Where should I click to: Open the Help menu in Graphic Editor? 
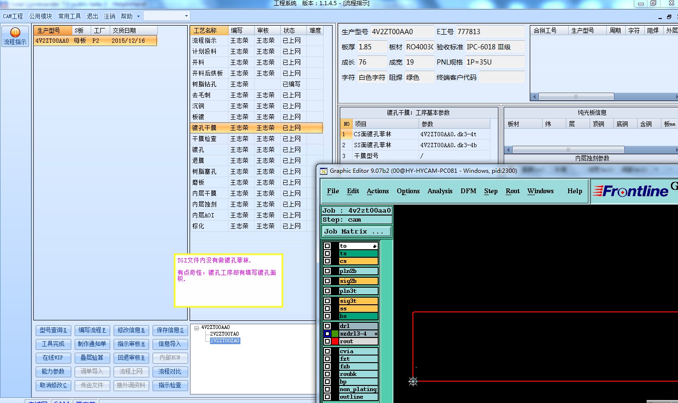574,191
